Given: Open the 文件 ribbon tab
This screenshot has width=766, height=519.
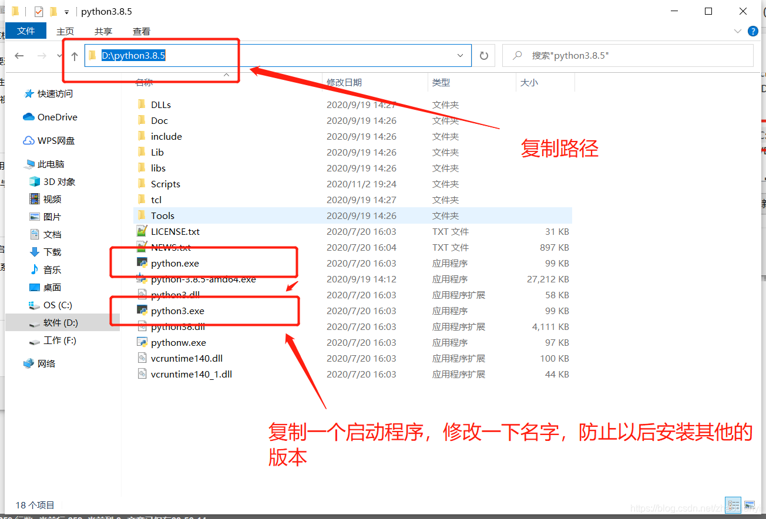Looking at the screenshot, I should 26,31.
